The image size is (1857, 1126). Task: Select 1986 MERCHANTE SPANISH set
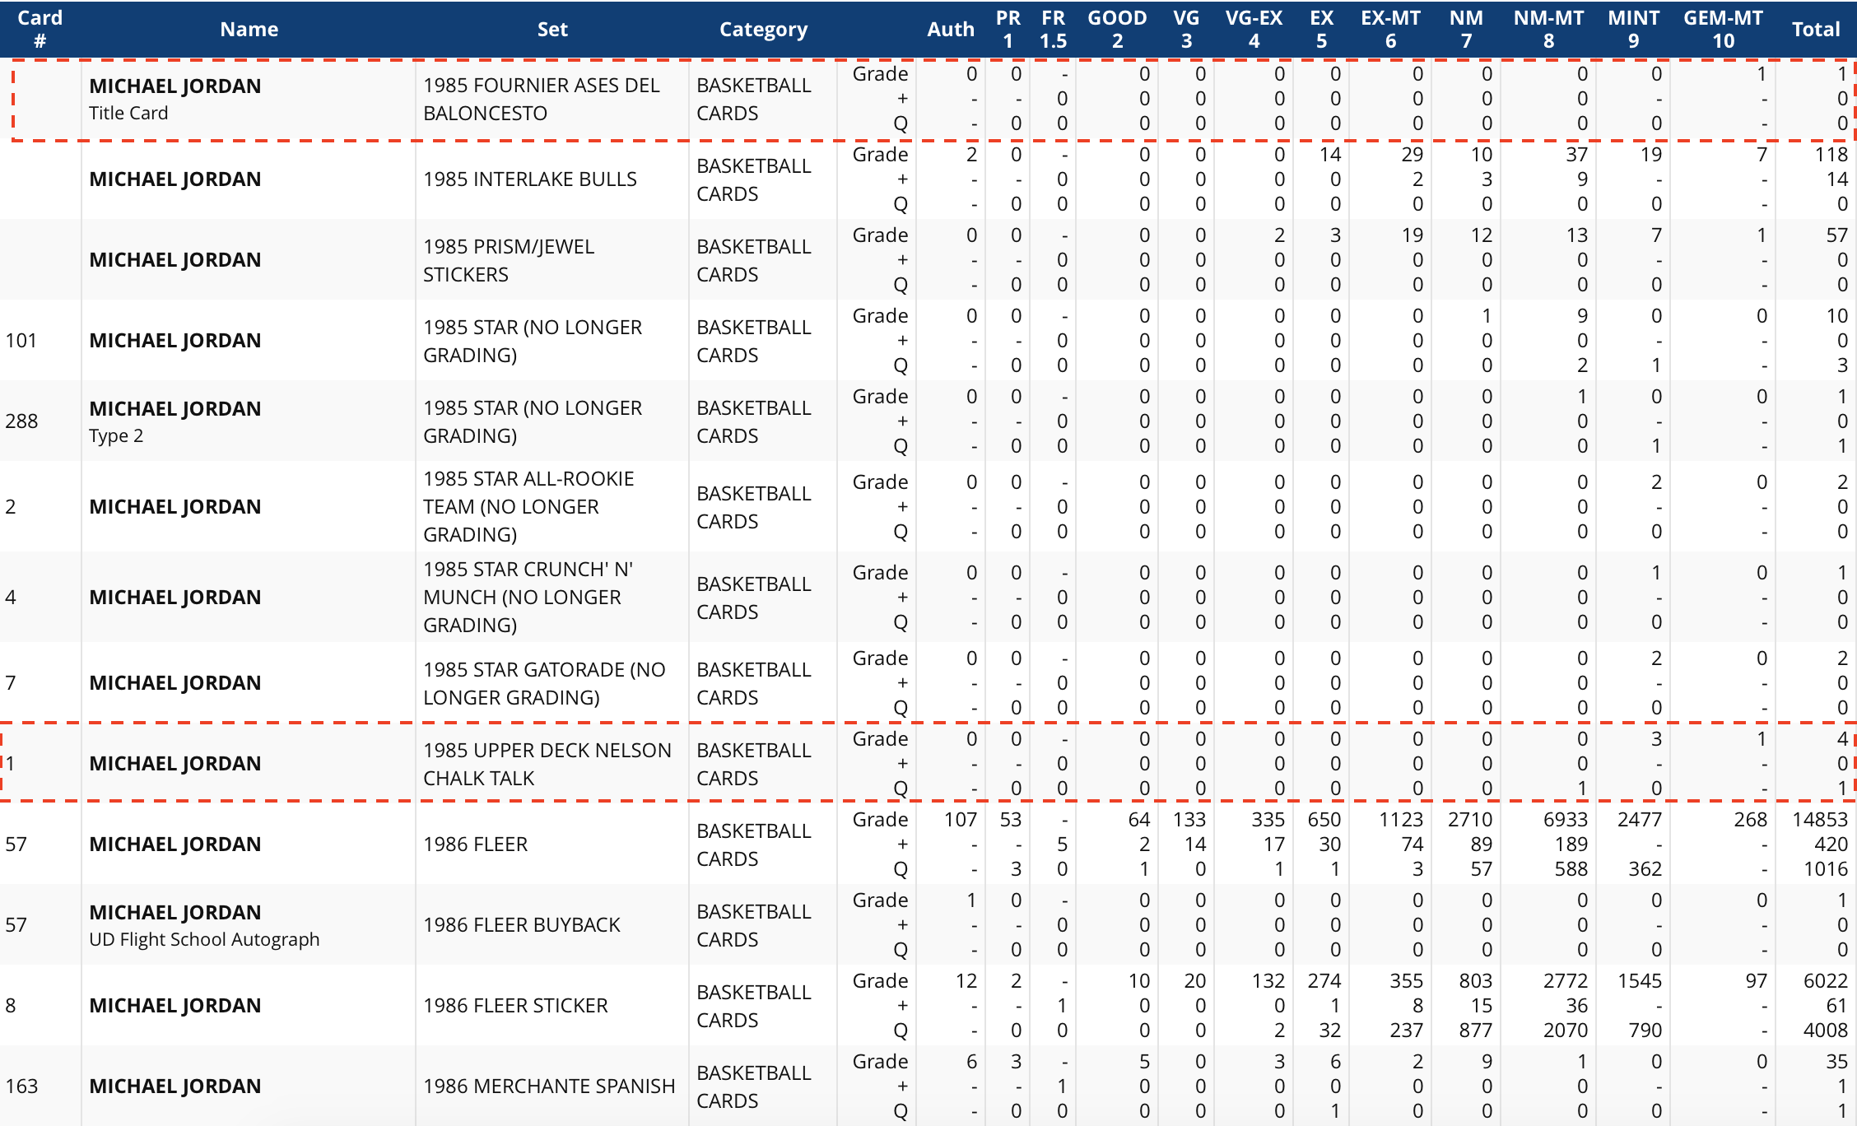[549, 1086]
